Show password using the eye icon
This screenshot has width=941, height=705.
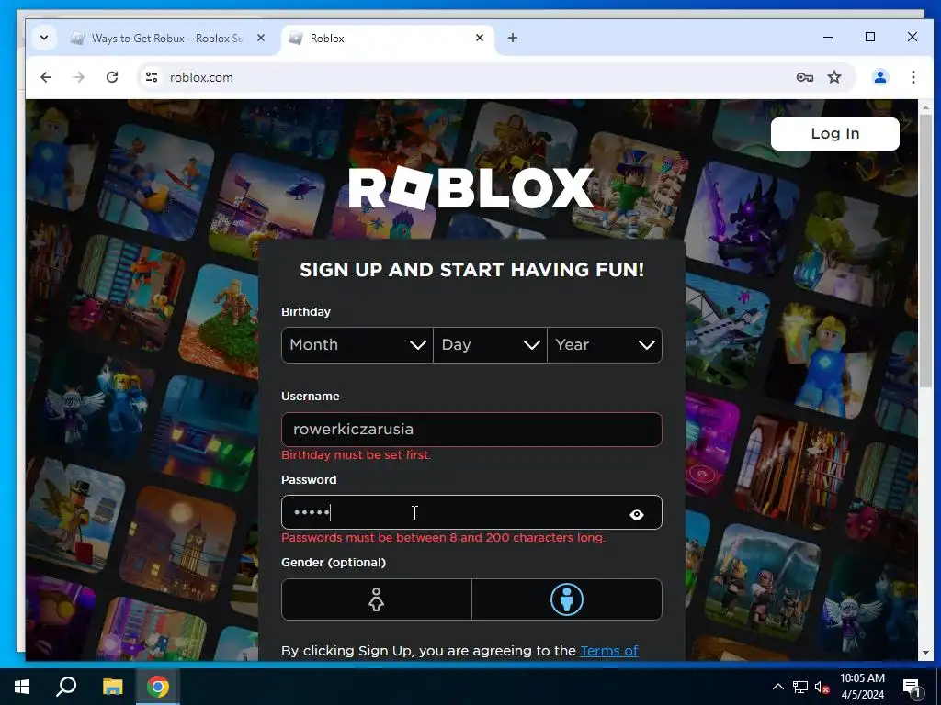click(637, 514)
